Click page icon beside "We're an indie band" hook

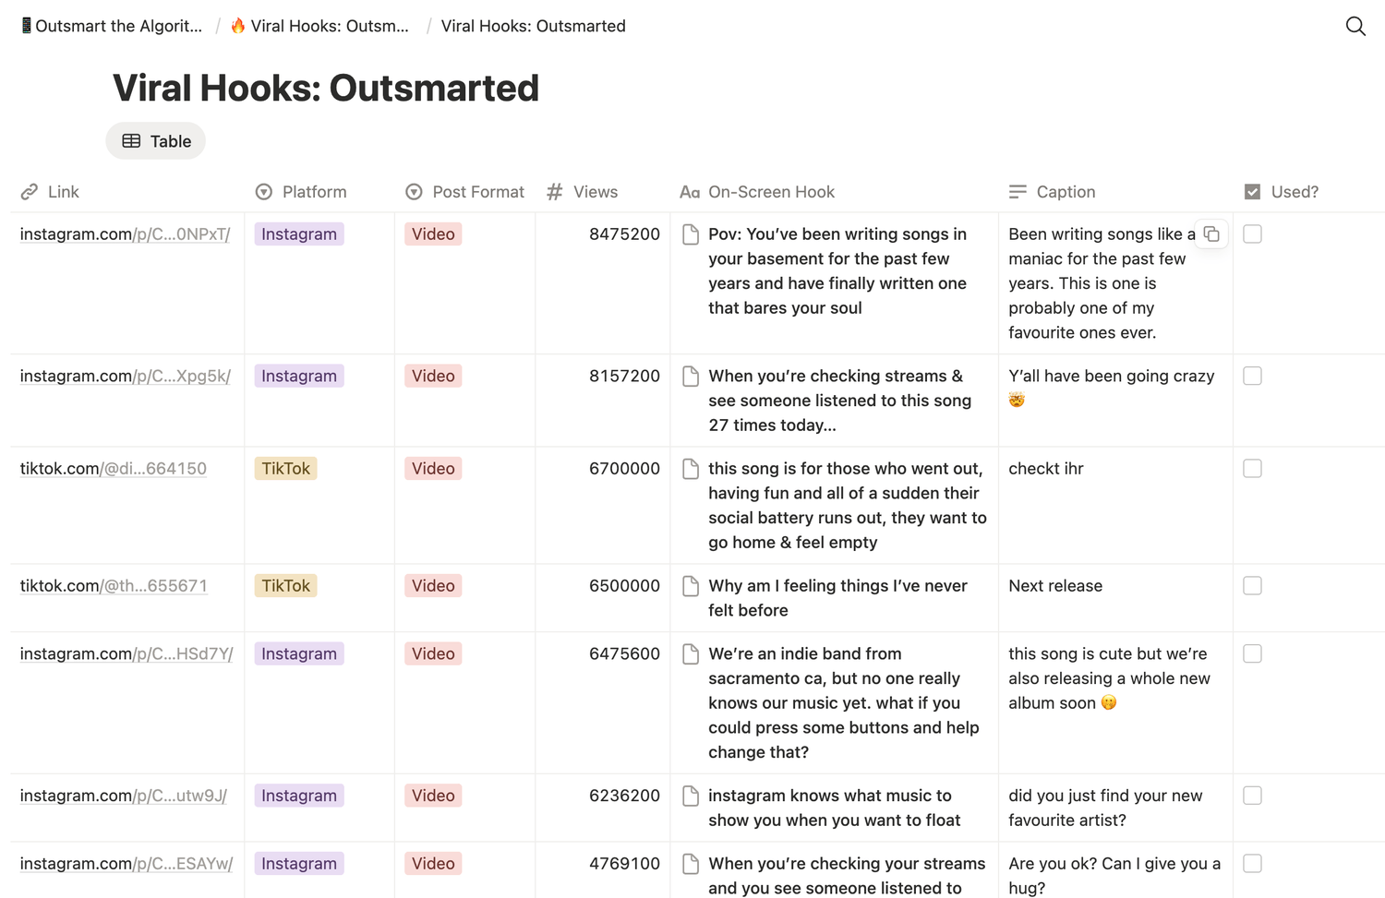(691, 654)
